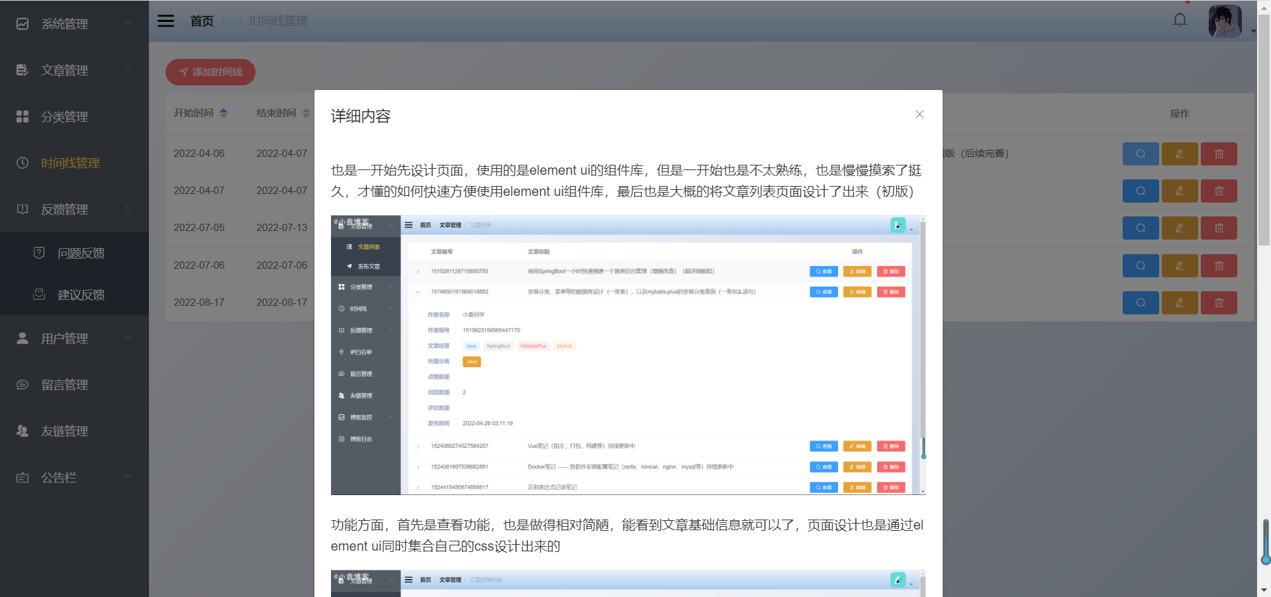
Task: Open the avatar dropdown arrow
Action: tap(1252, 31)
